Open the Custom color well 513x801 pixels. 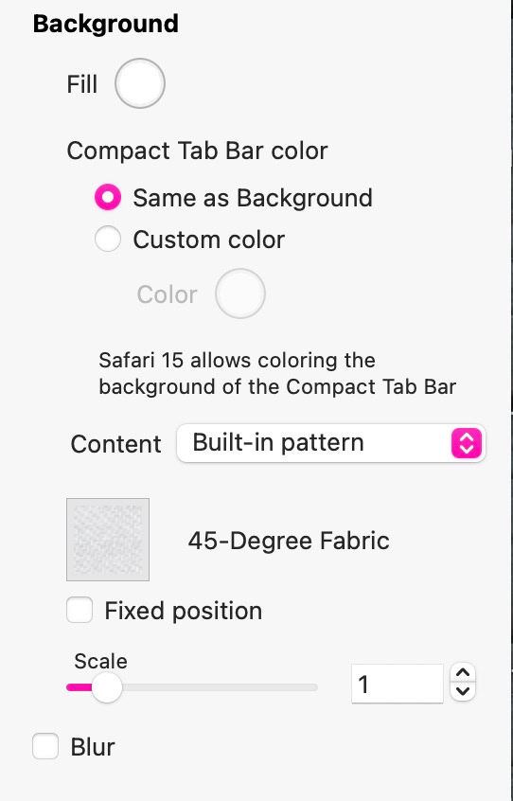pos(240,294)
